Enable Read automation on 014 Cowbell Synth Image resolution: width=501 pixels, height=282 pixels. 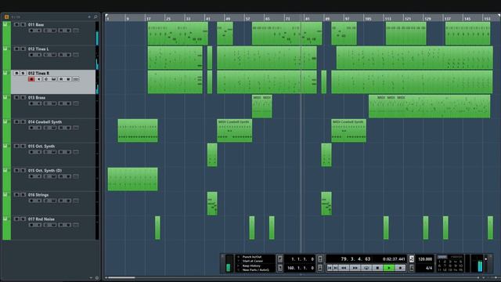(61, 128)
